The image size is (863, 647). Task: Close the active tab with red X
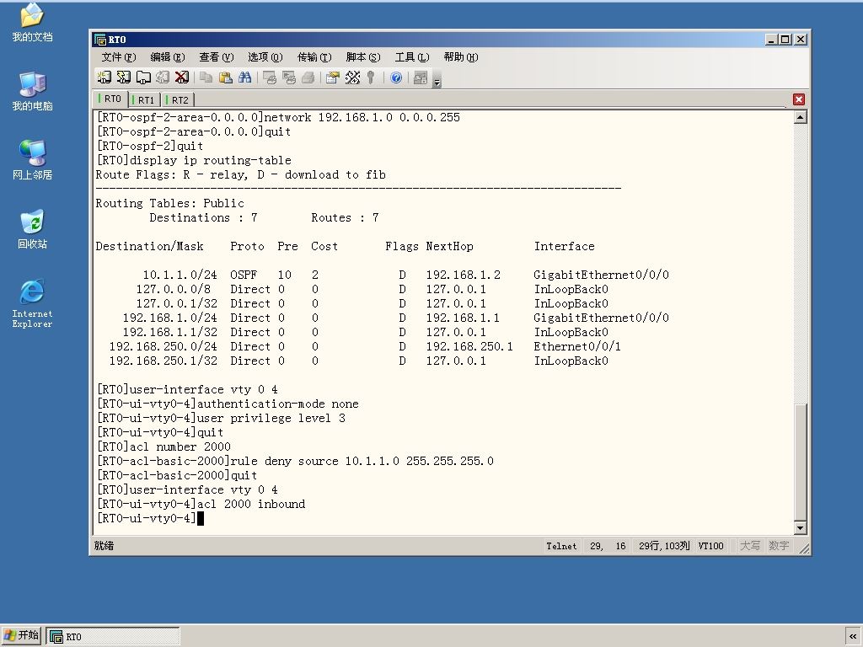coord(799,99)
